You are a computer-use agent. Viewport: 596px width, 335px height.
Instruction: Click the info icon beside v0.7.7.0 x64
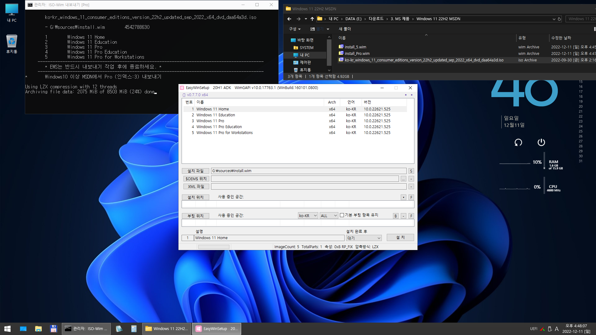184,95
